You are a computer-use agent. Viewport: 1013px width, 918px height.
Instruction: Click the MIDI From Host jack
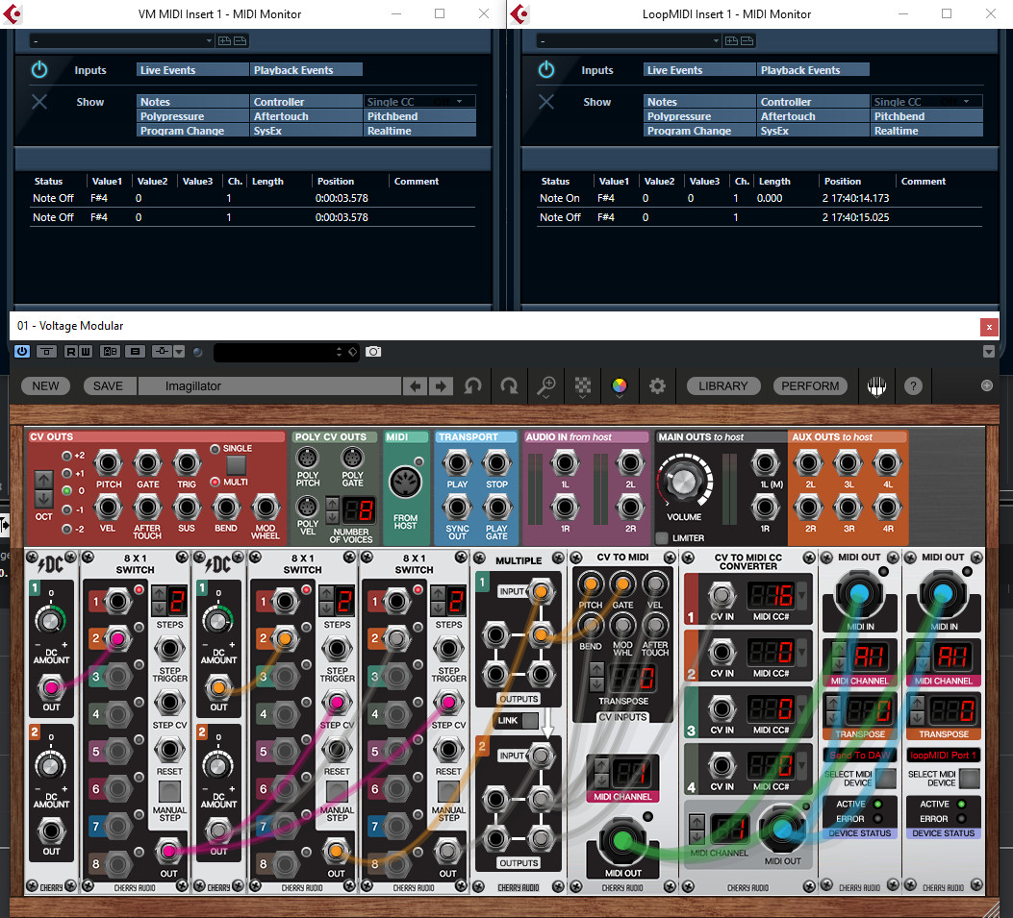[405, 483]
